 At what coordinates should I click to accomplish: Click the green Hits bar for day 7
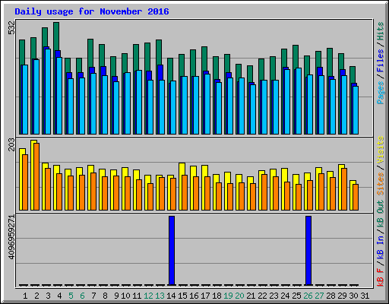90,52
